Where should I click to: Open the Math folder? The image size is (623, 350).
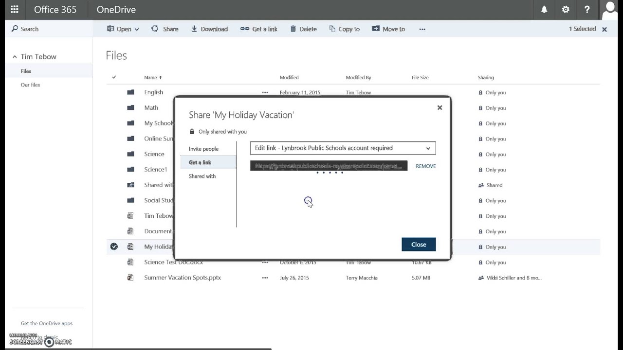pyautogui.click(x=151, y=108)
